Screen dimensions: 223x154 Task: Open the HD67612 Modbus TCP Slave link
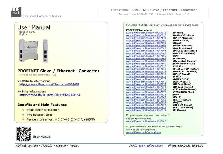146,71
